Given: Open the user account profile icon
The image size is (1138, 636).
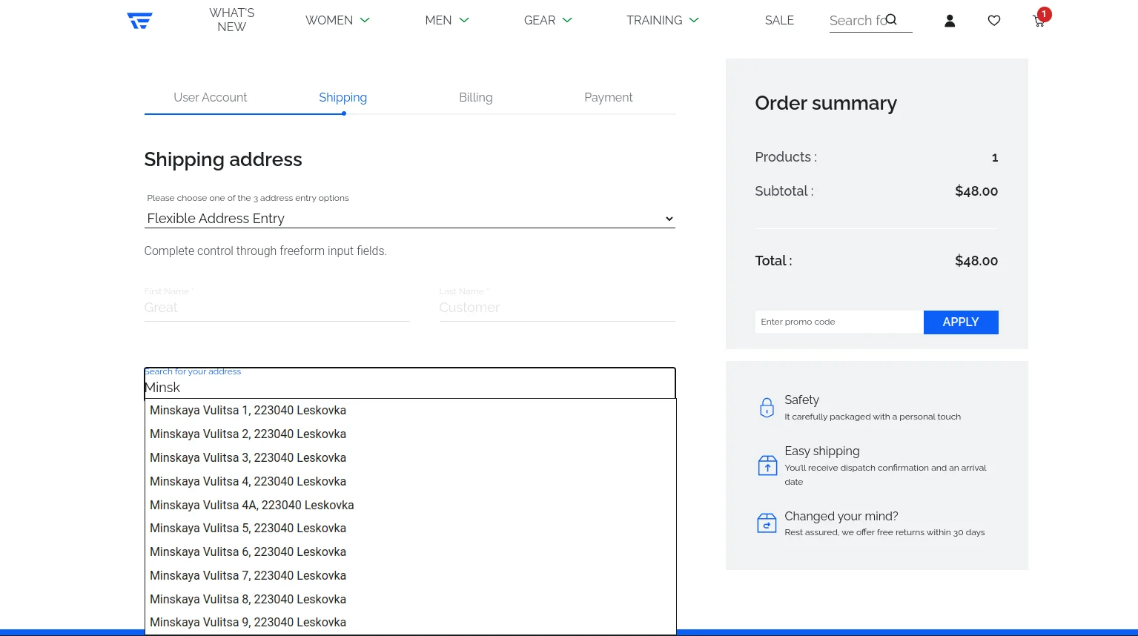Looking at the screenshot, I should 950,21.
